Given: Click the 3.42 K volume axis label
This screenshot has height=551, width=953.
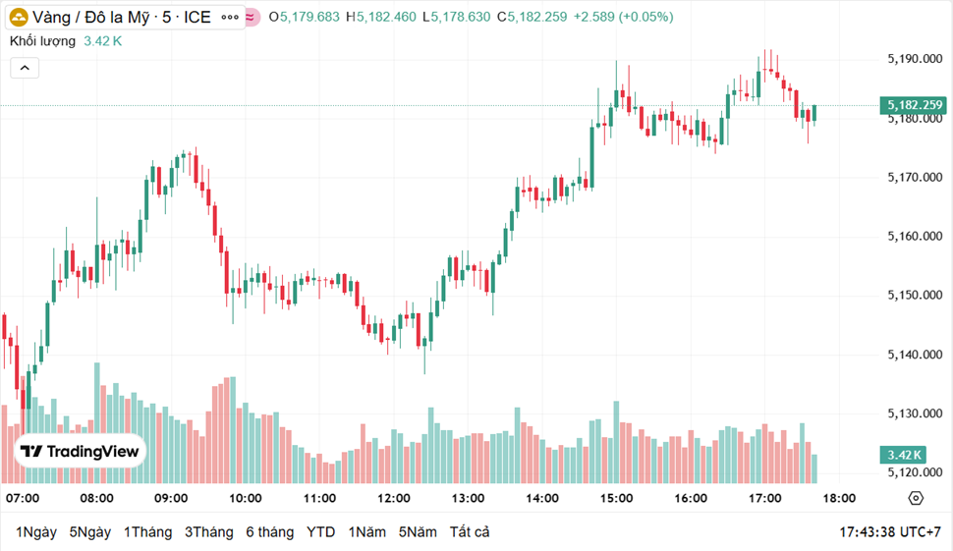Looking at the screenshot, I should point(903,455).
